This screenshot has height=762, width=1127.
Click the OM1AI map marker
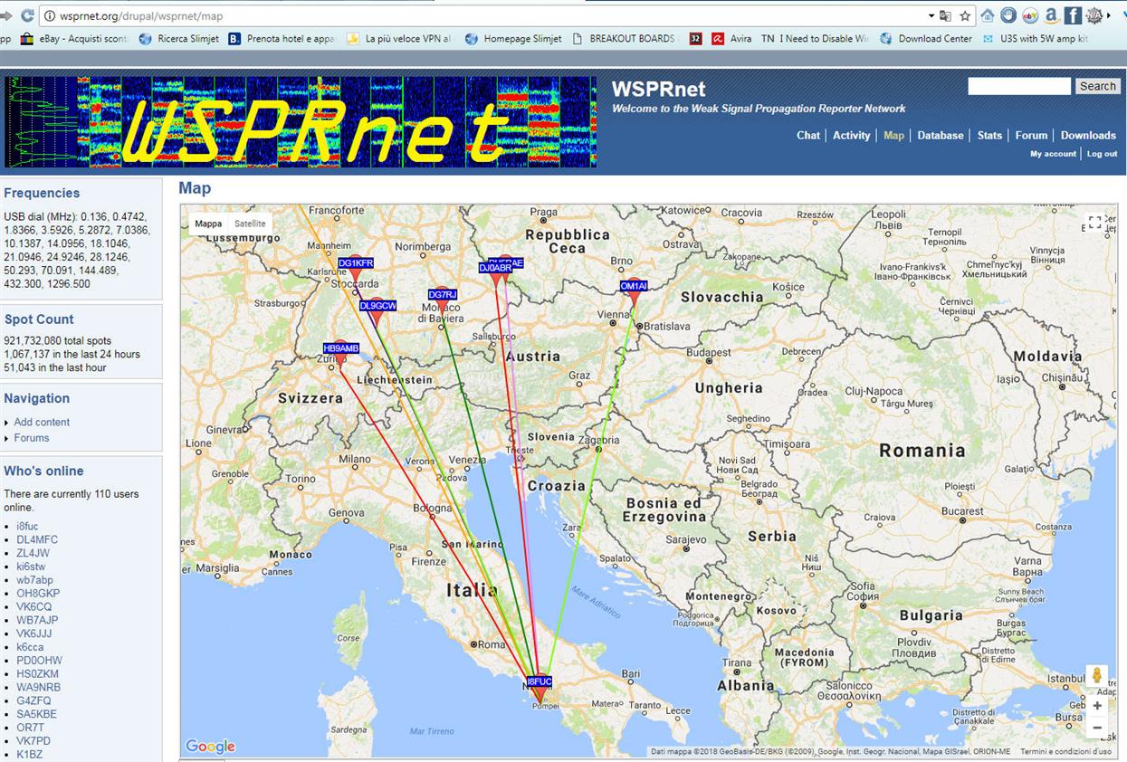(634, 292)
